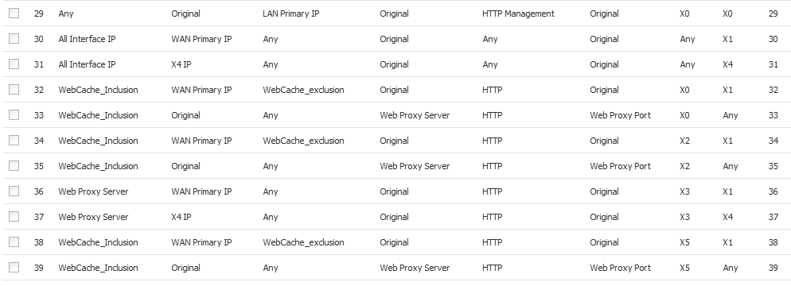Click All Interface IP source in row 30
The height and width of the screenshot is (286, 791).
[x=87, y=39]
